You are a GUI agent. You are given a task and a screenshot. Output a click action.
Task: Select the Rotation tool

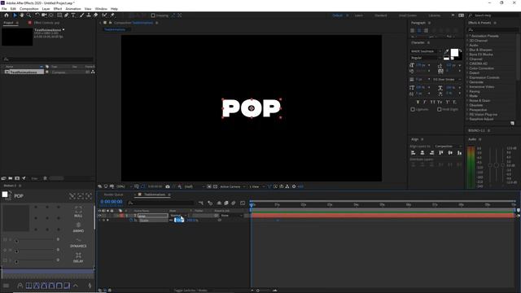(37, 15)
